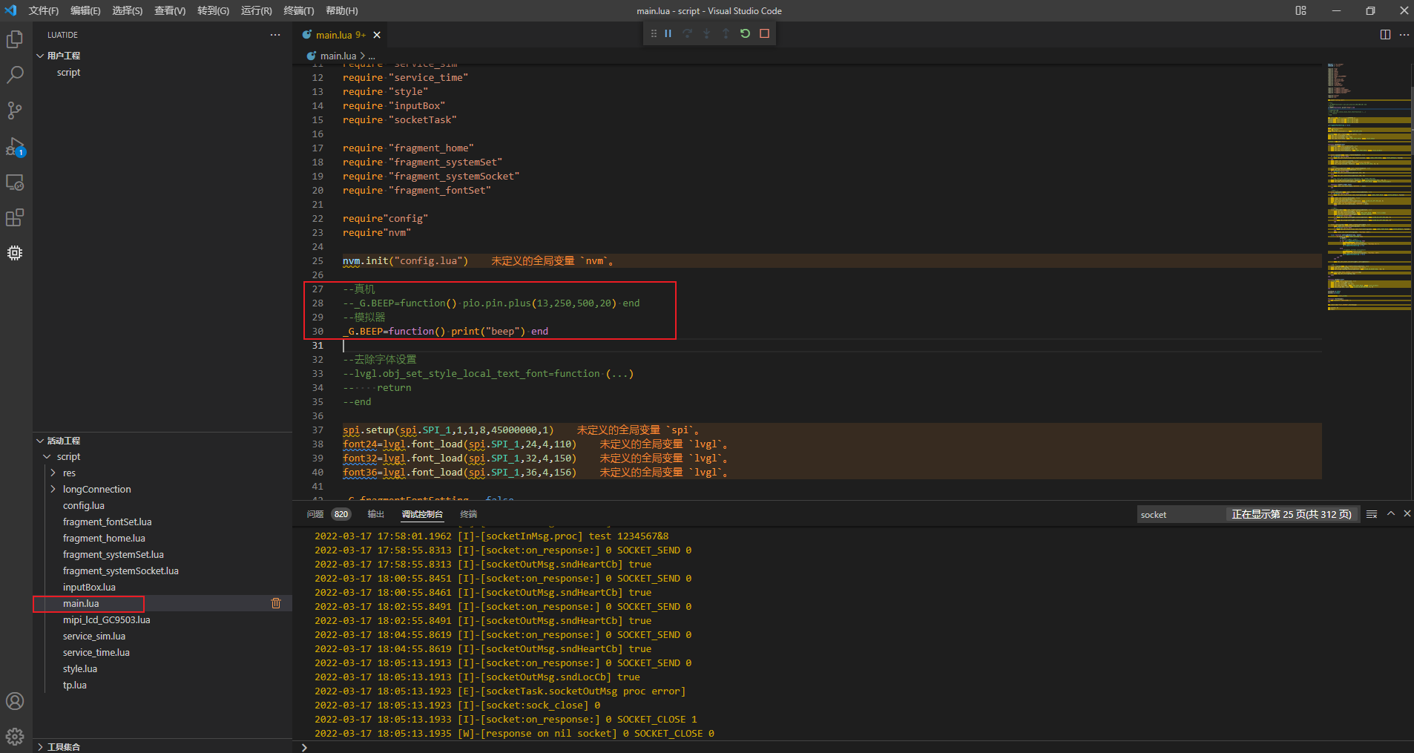The width and height of the screenshot is (1414, 753).
Task: Open service_time.lua from the tree
Action: tap(96, 653)
